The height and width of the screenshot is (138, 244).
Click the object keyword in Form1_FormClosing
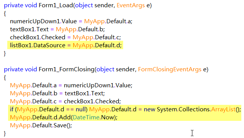105,69
